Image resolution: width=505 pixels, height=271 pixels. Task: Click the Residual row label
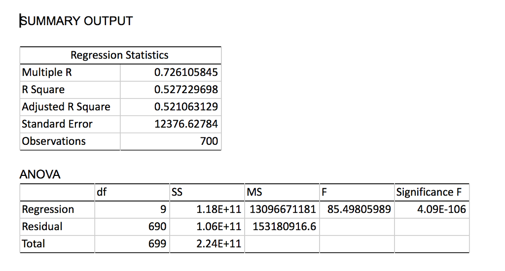tap(42, 227)
